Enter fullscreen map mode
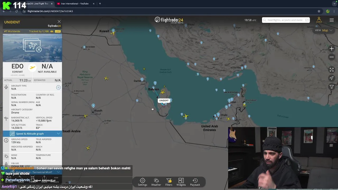This screenshot has height=190, width=338. (x=332, y=70)
